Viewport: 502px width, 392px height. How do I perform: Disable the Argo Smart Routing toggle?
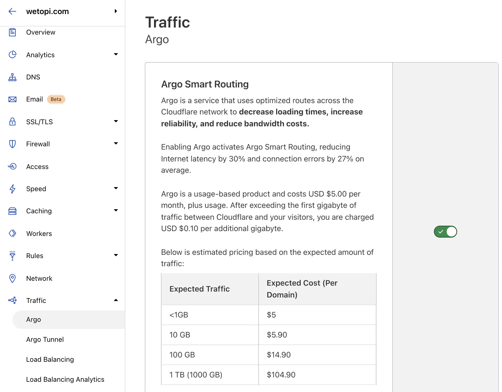(x=446, y=232)
